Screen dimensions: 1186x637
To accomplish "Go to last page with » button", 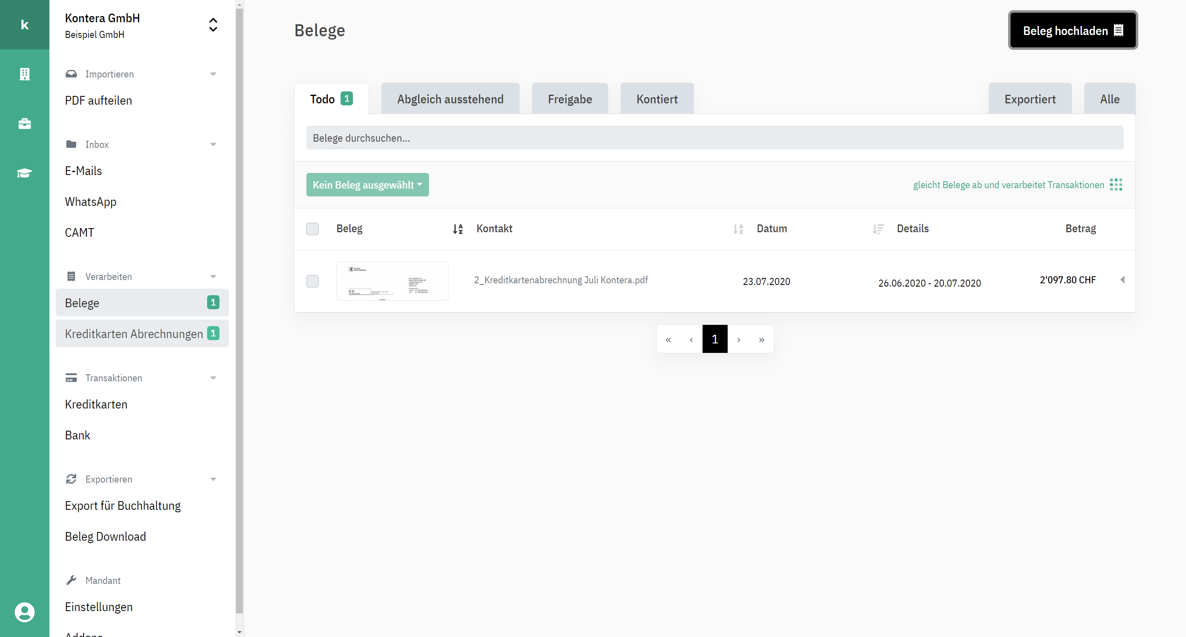I will (761, 339).
